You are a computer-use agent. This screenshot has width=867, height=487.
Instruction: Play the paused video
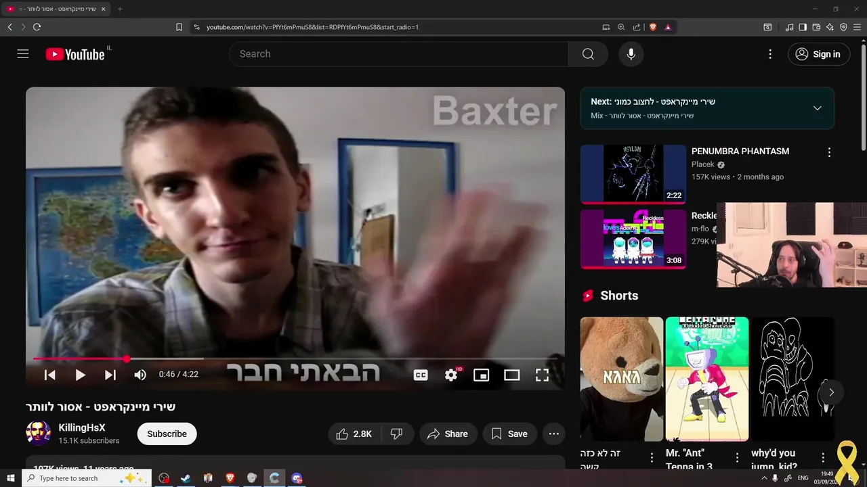click(x=80, y=375)
